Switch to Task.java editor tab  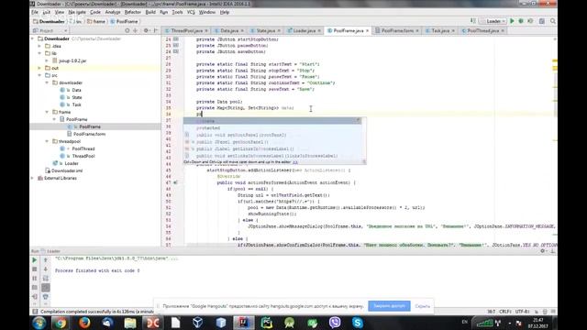[x=440, y=30]
